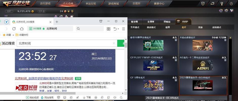Click the trash icon on CFPLS17 FMVP-EVEN名片

(x=176, y=60)
